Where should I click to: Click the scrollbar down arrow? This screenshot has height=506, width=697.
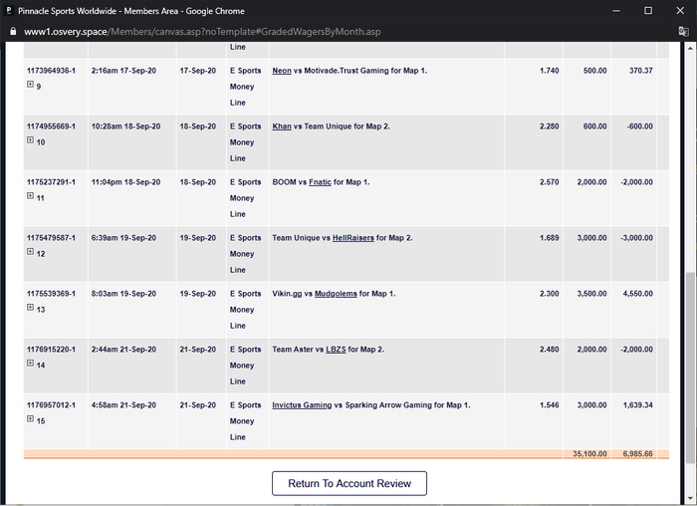click(x=690, y=498)
